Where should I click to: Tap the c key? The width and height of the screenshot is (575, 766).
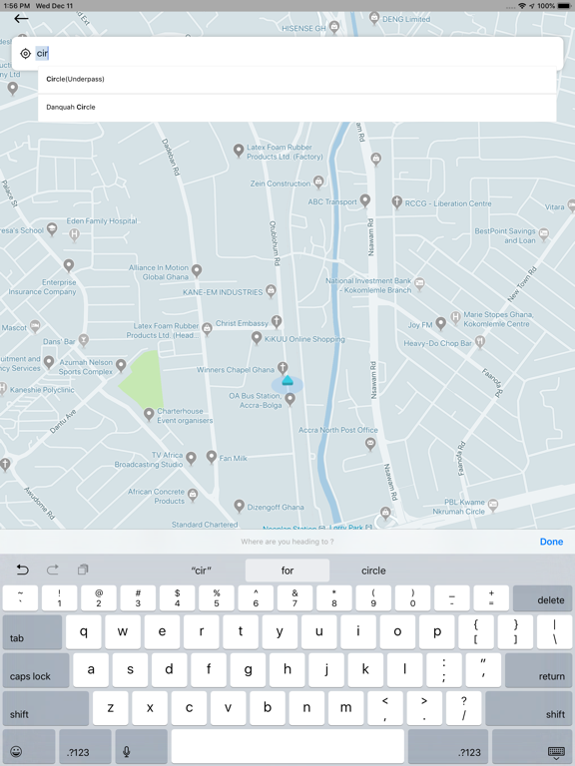(189, 708)
